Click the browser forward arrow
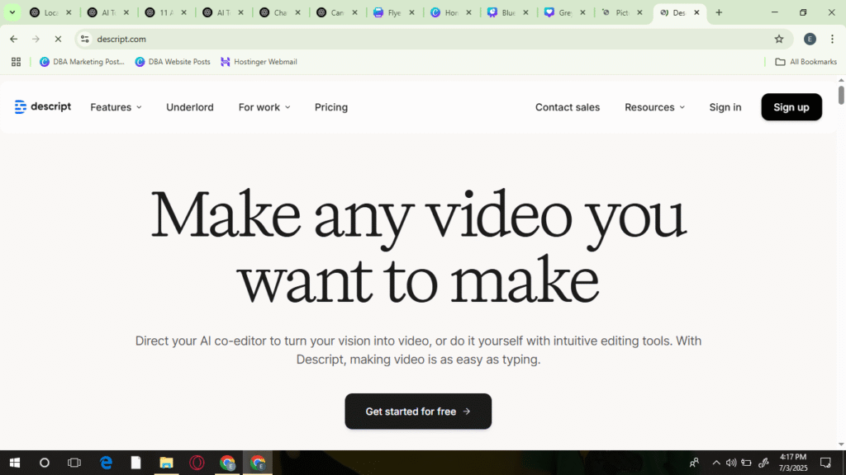 (x=36, y=39)
